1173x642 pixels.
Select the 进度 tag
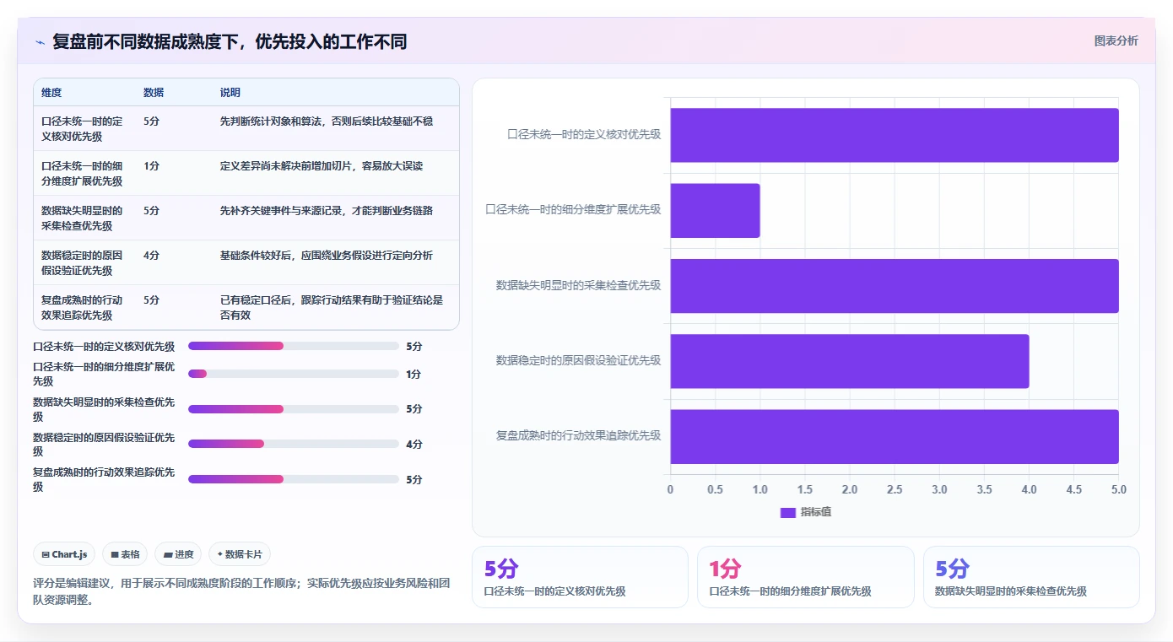(178, 554)
